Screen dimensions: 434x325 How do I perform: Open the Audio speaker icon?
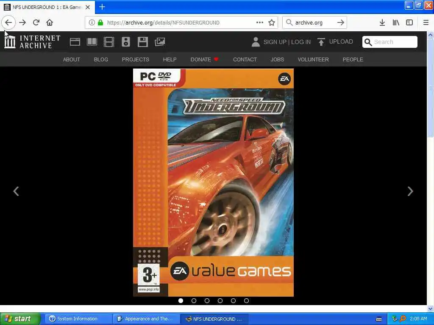pyautogui.click(x=125, y=42)
